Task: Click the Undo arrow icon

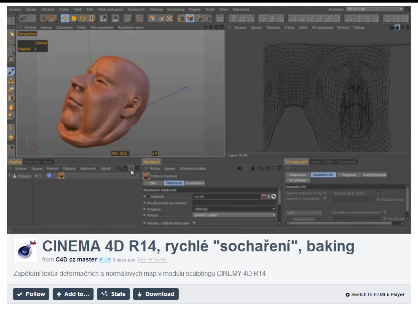Action: point(24,19)
